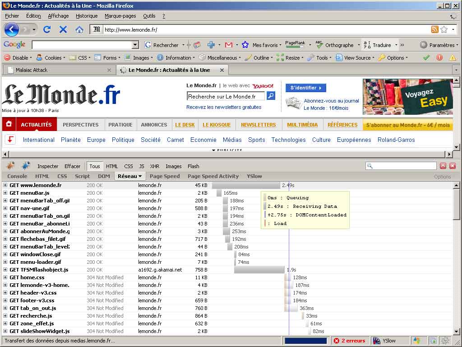This screenshot has width=462, height=347.
Task: Click the Effacer button in Firebug
Action: 72,166
